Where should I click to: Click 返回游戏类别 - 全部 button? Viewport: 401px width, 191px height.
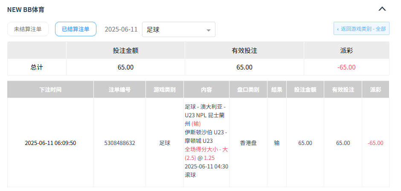(361, 29)
